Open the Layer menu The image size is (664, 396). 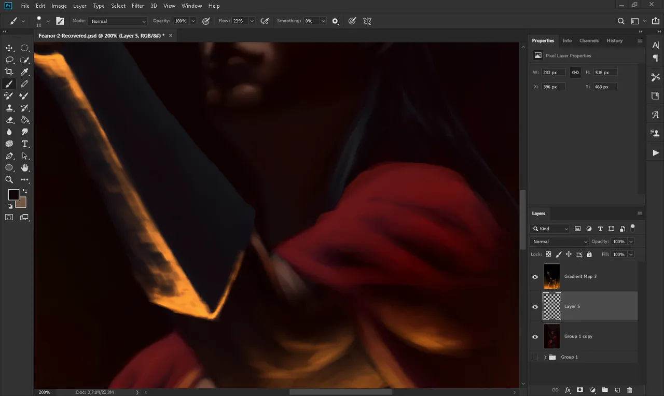point(80,6)
